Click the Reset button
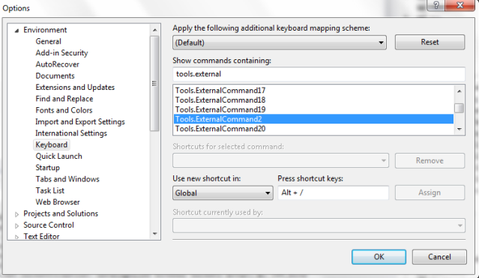 (x=430, y=42)
